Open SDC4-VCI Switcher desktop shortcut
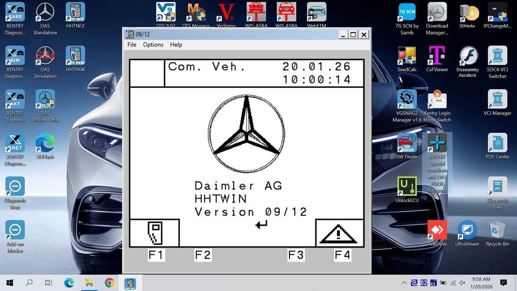Image resolution: width=517 pixels, height=291 pixels. [x=497, y=63]
